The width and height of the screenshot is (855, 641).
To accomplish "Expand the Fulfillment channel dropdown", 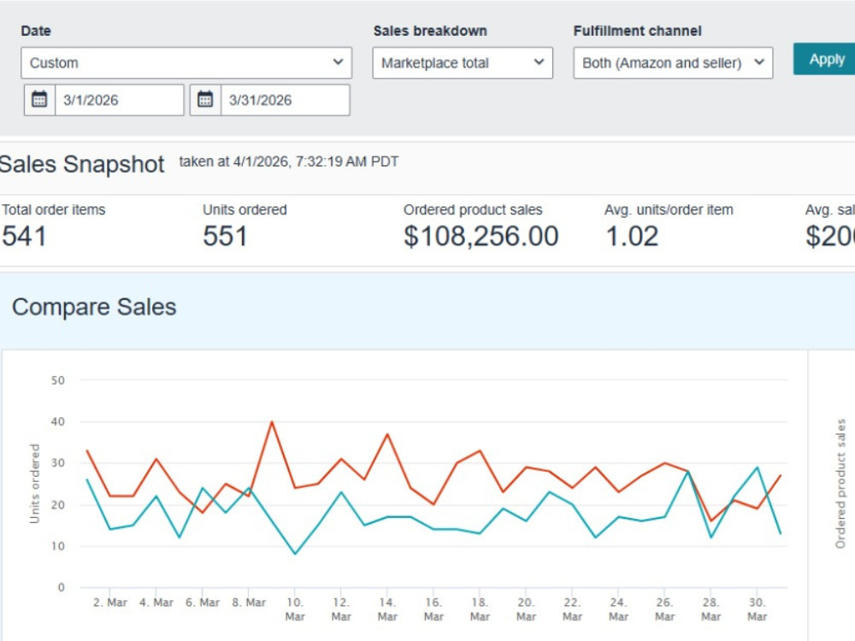I will 673,62.
